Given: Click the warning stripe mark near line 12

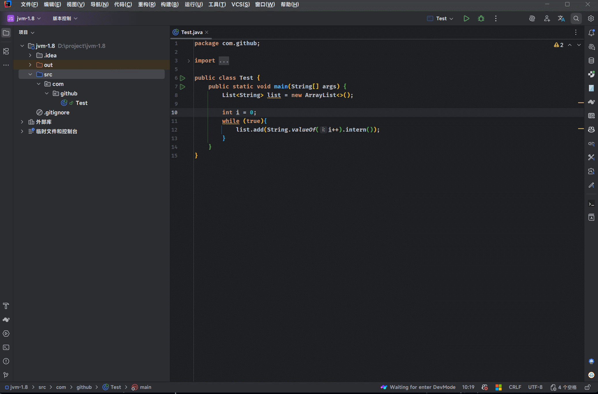Looking at the screenshot, I should pyautogui.click(x=581, y=128).
